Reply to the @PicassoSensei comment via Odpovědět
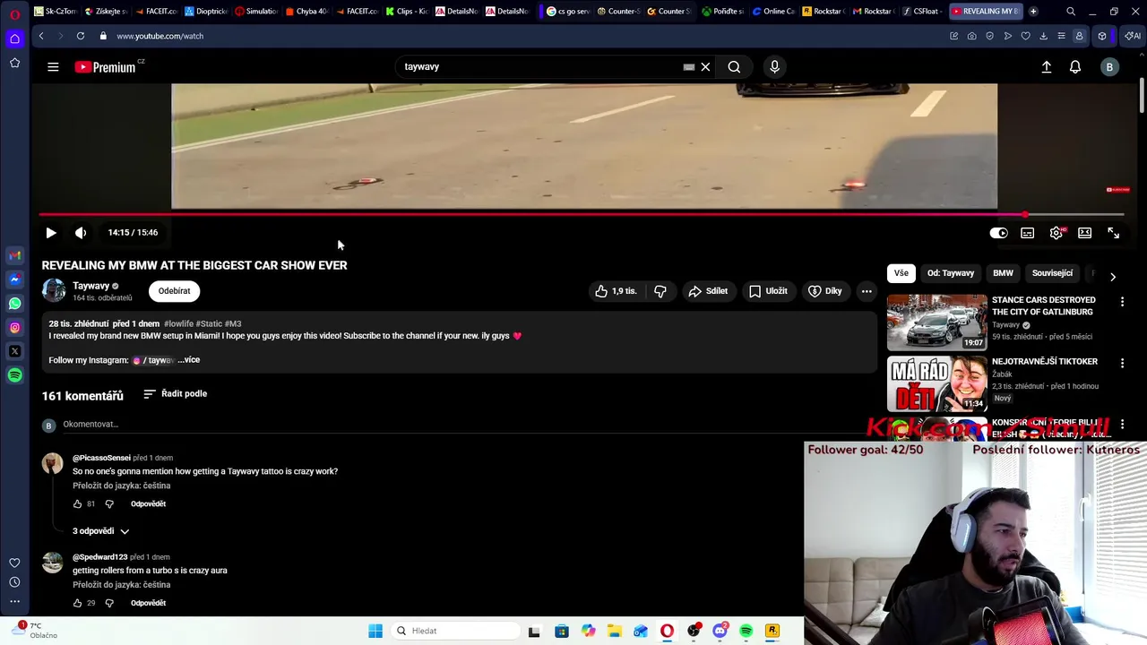 148,504
